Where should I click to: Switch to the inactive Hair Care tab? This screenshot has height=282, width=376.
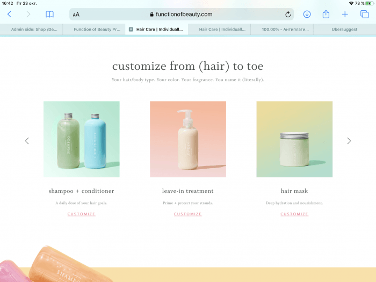219,29
